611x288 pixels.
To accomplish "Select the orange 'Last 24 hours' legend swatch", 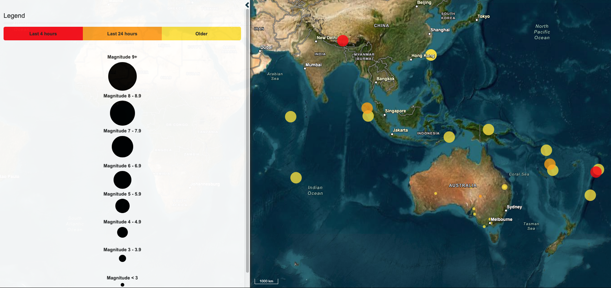I will coord(122,34).
